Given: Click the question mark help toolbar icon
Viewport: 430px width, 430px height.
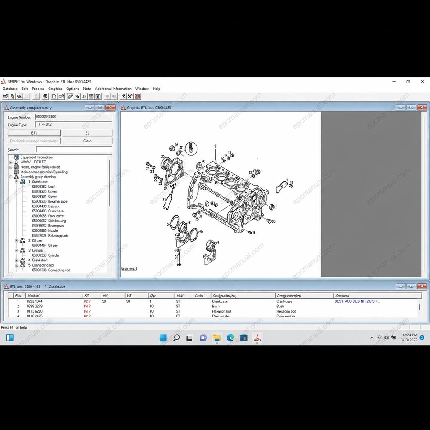Looking at the screenshot, I should pos(123,96).
